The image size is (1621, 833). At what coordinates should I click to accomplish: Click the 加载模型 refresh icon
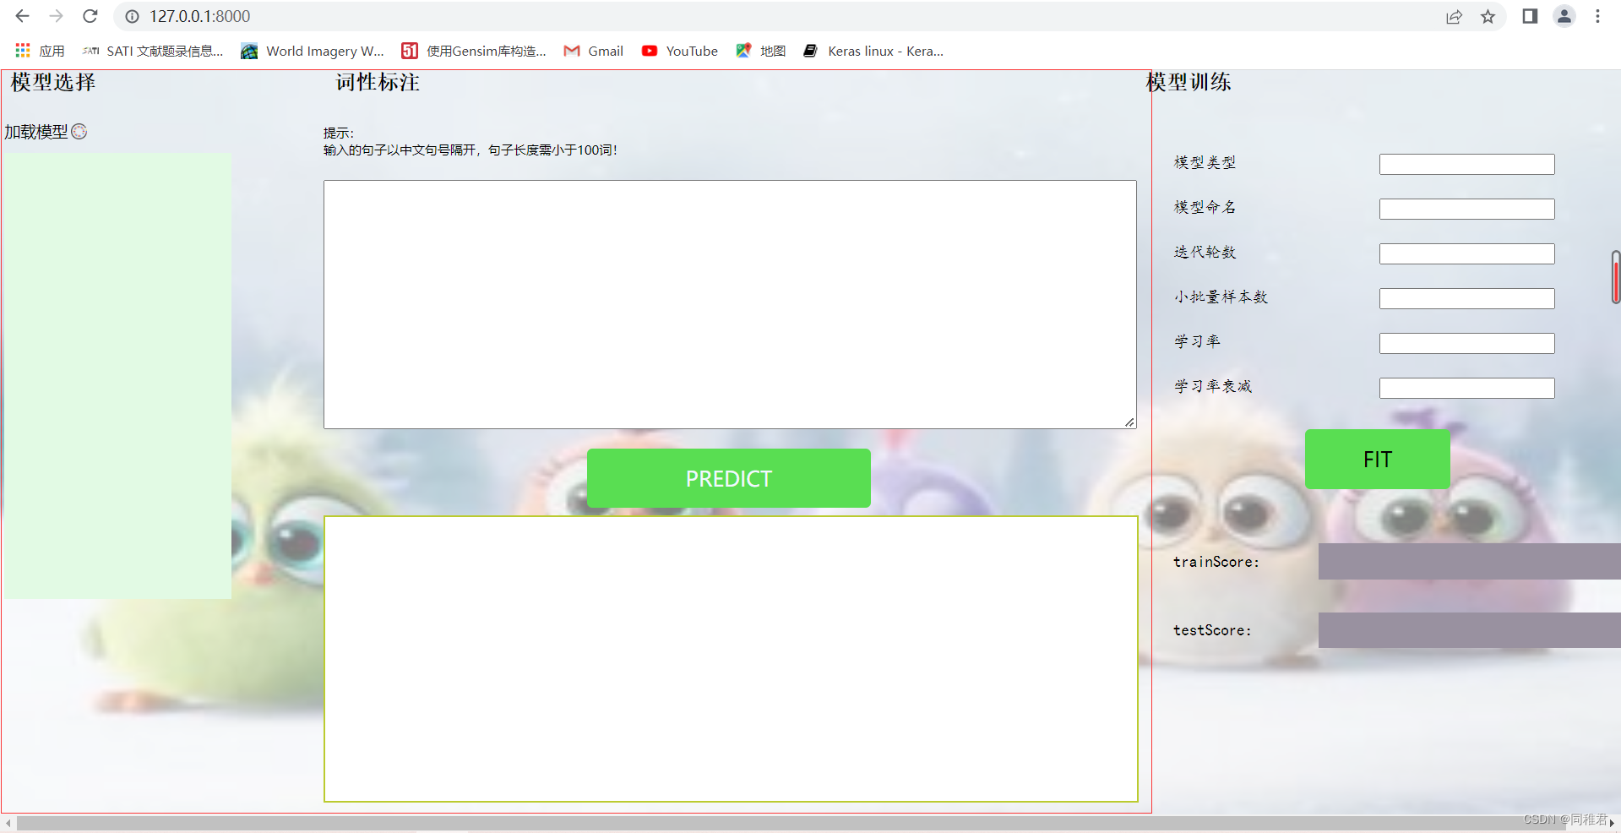pyautogui.click(x=79, y=131)
